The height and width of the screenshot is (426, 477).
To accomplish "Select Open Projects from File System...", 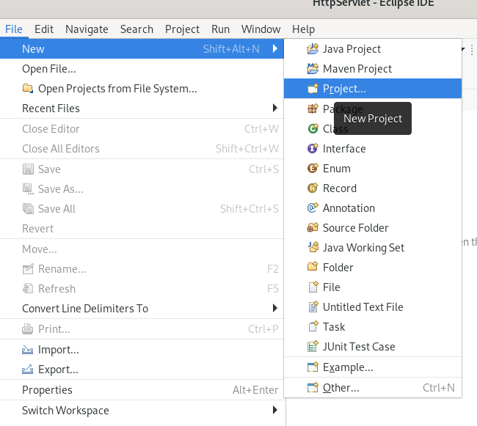I will point(142,89).
